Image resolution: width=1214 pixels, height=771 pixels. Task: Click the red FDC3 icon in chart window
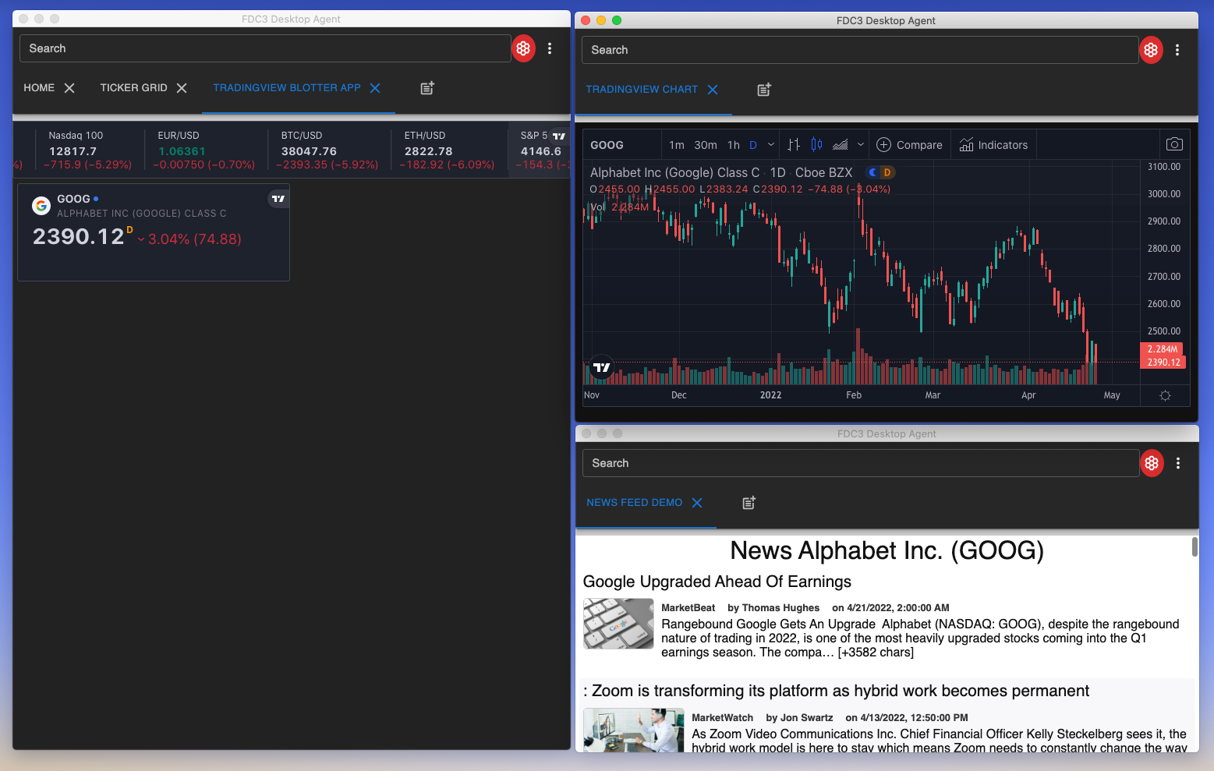click(1151, 50)
